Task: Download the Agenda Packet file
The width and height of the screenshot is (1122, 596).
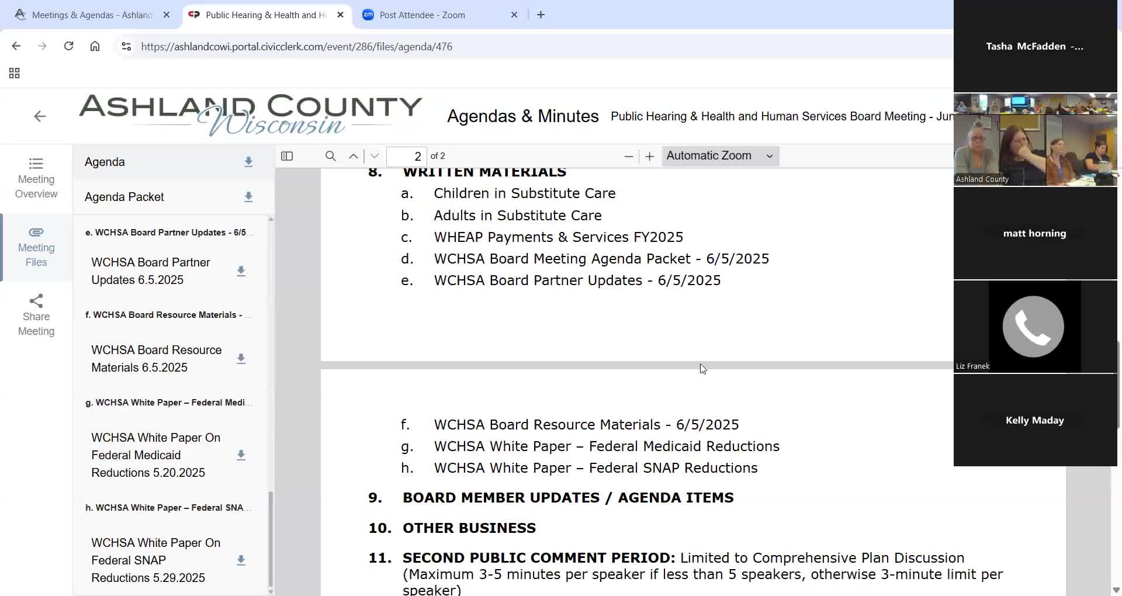Action: click(x=248, y=197)
